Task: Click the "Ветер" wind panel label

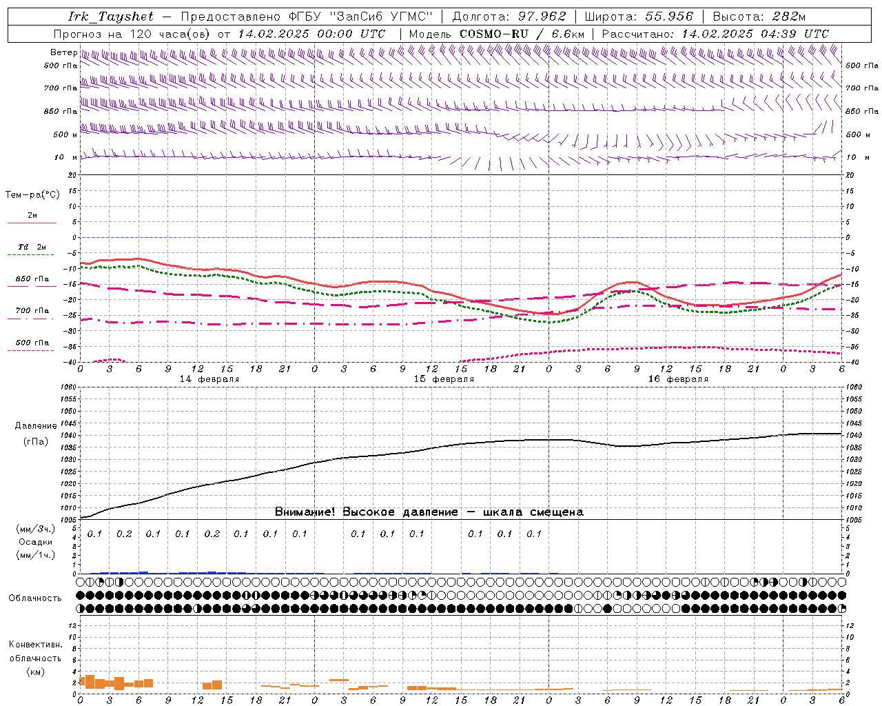Action: point(63,52)
